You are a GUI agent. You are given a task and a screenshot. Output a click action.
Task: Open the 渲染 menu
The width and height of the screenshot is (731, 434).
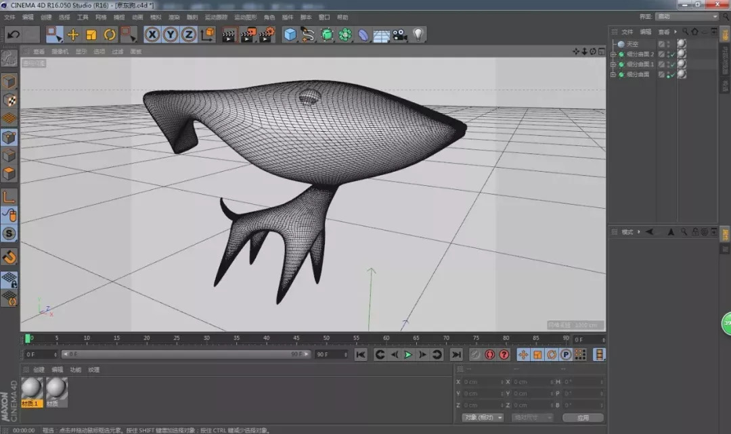174,17
